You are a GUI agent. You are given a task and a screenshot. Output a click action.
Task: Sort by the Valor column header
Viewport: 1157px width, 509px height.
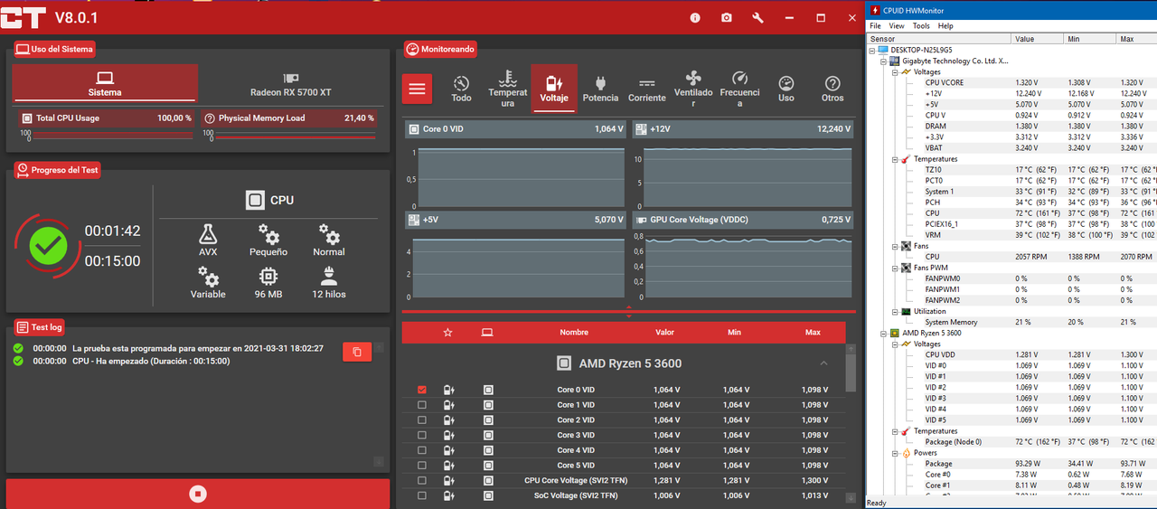664,333
